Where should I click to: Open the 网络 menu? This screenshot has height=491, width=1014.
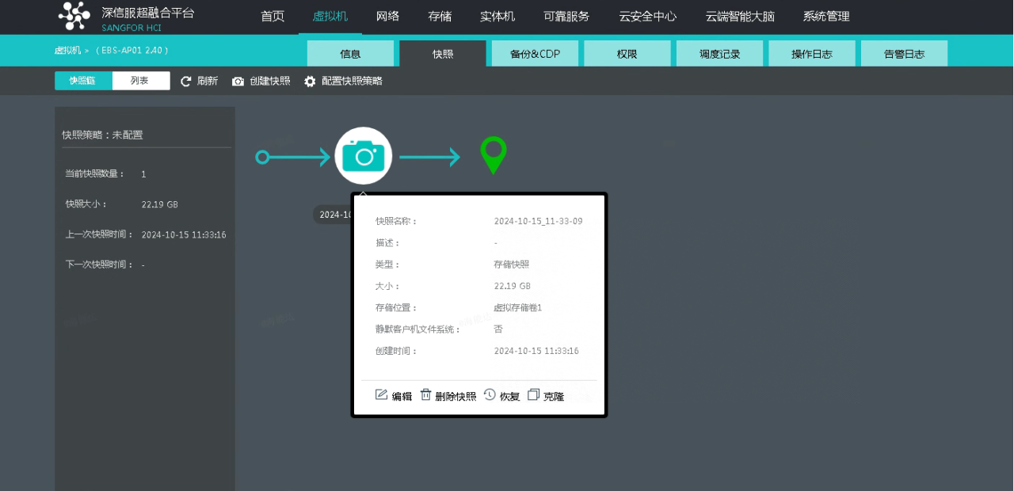387,16
